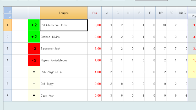
Task: Click the second corner selector arrow below
Action: pyautogui.click(x=7, y=16)
